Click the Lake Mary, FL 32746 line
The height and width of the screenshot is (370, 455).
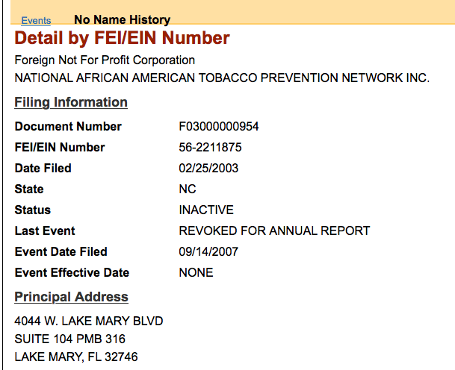click(76, 357)
